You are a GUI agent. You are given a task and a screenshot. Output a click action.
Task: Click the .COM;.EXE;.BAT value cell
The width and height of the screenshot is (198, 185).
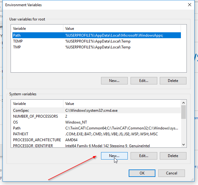click(112, 134)
